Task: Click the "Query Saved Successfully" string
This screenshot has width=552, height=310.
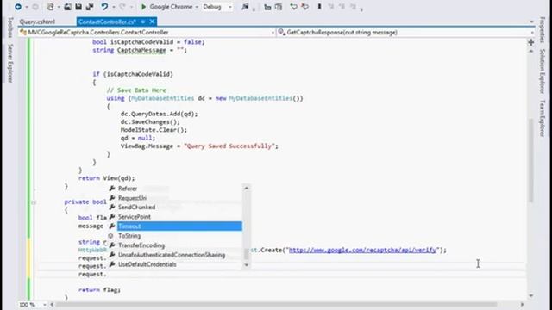Action: coord(229,146)
